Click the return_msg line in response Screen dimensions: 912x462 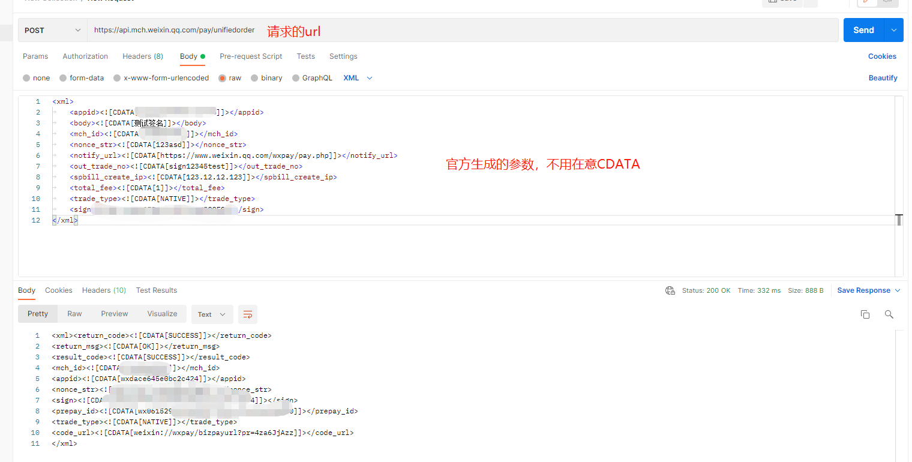(x=136, y=346)
